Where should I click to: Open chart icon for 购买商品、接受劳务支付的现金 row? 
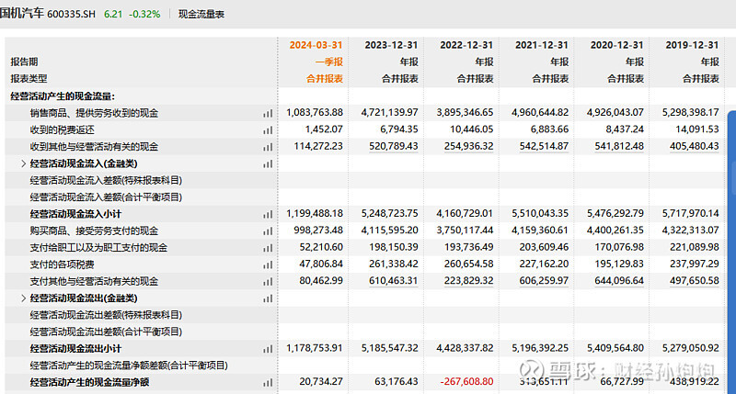(268, 231)
